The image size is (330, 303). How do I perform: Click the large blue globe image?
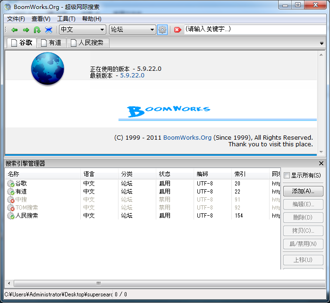[48, 68]
